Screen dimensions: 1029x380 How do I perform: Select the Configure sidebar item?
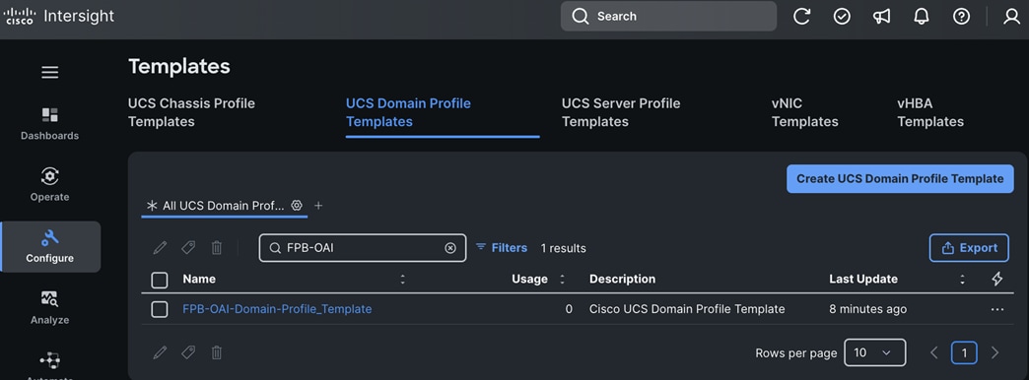(x=50, y=246)
